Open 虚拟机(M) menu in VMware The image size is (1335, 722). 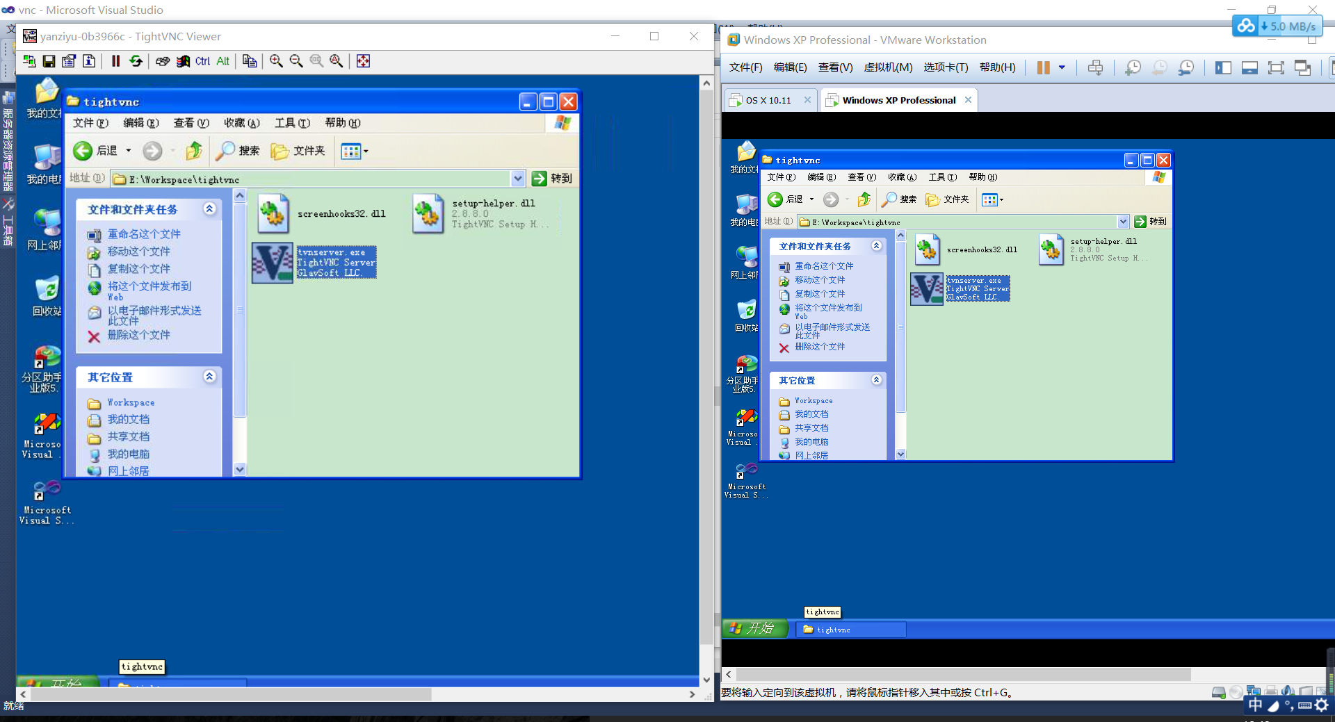pyautogui.click(x=888, y=67)
